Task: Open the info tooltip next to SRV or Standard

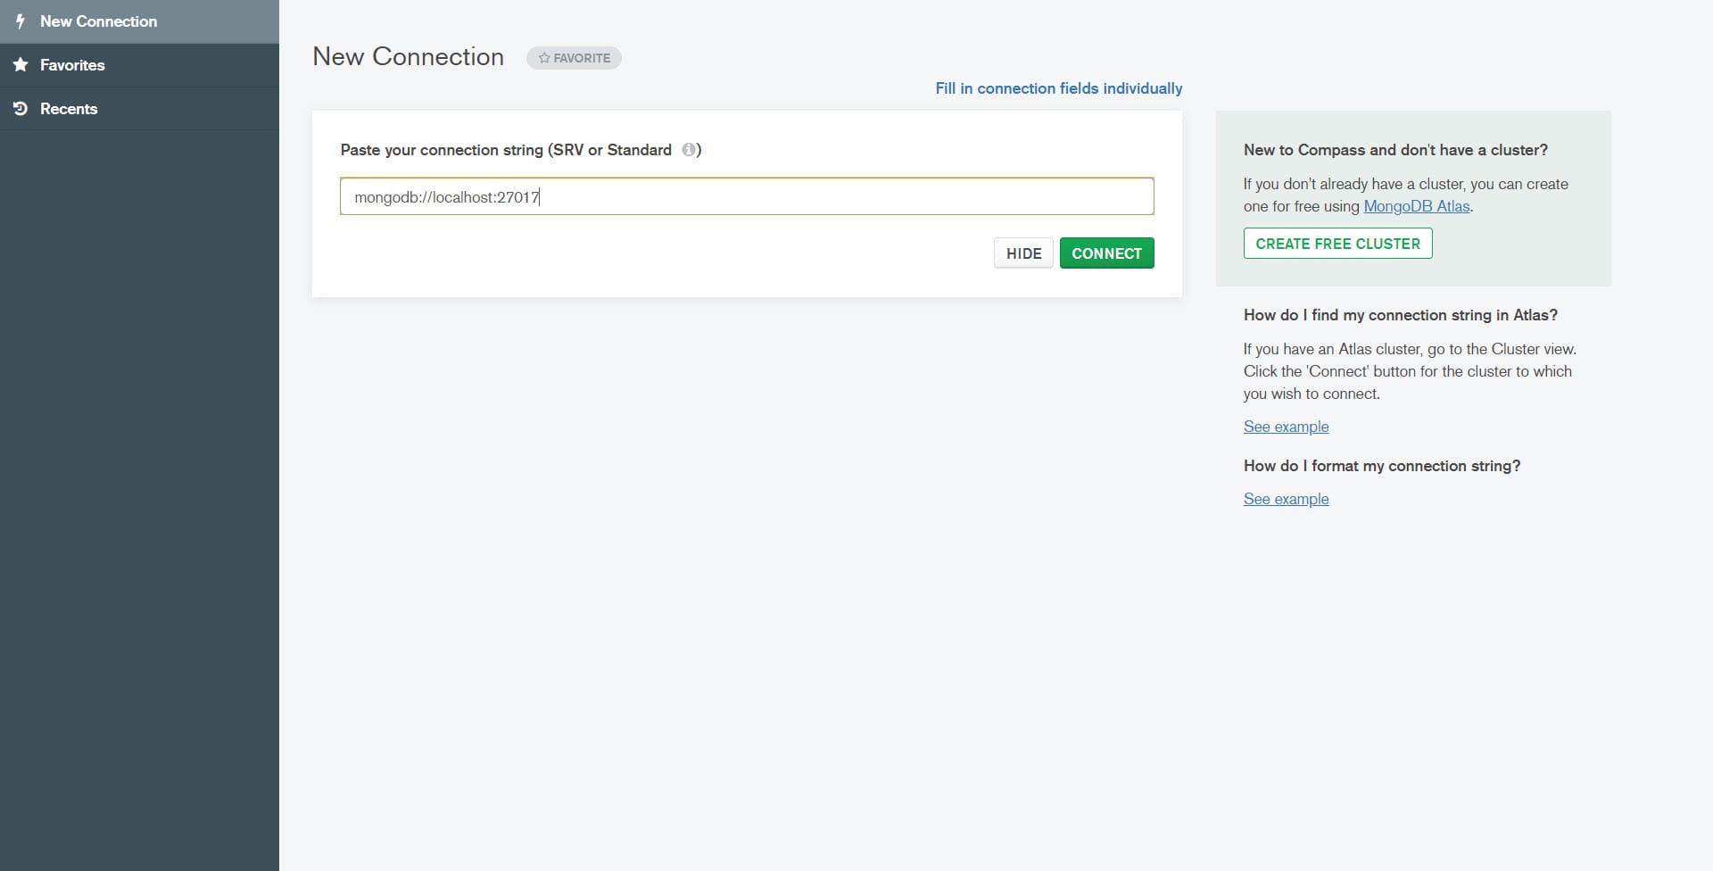Action: click(x=689, y=150)
